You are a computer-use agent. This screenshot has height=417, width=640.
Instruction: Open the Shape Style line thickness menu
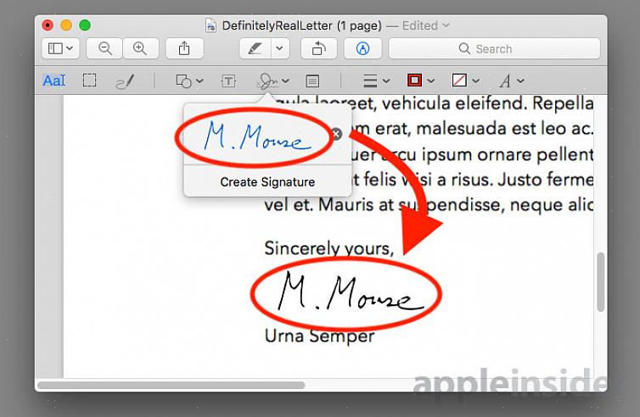coord(376,81)
